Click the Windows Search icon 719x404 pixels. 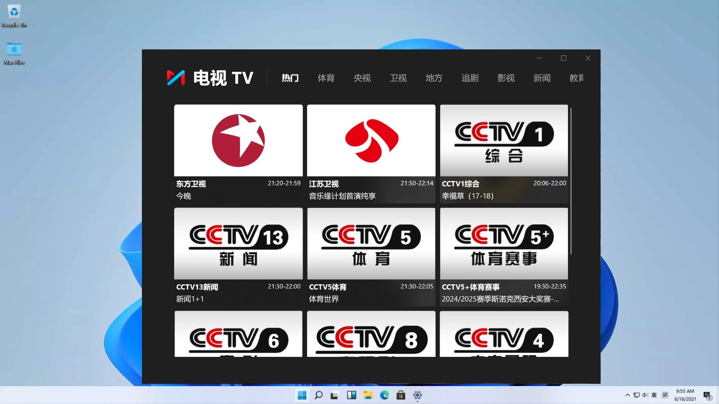click(x=318, y=395)
